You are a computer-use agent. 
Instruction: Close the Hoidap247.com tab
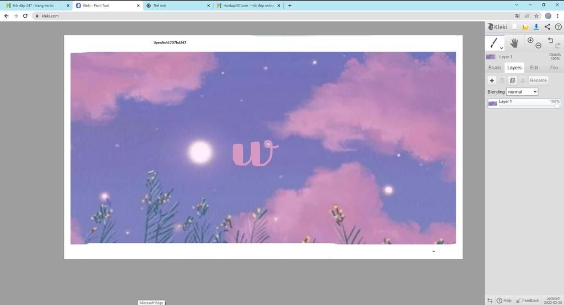(x=278, y=6)
